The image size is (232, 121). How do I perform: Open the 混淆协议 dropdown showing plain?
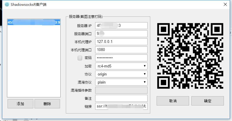(121, 82)
